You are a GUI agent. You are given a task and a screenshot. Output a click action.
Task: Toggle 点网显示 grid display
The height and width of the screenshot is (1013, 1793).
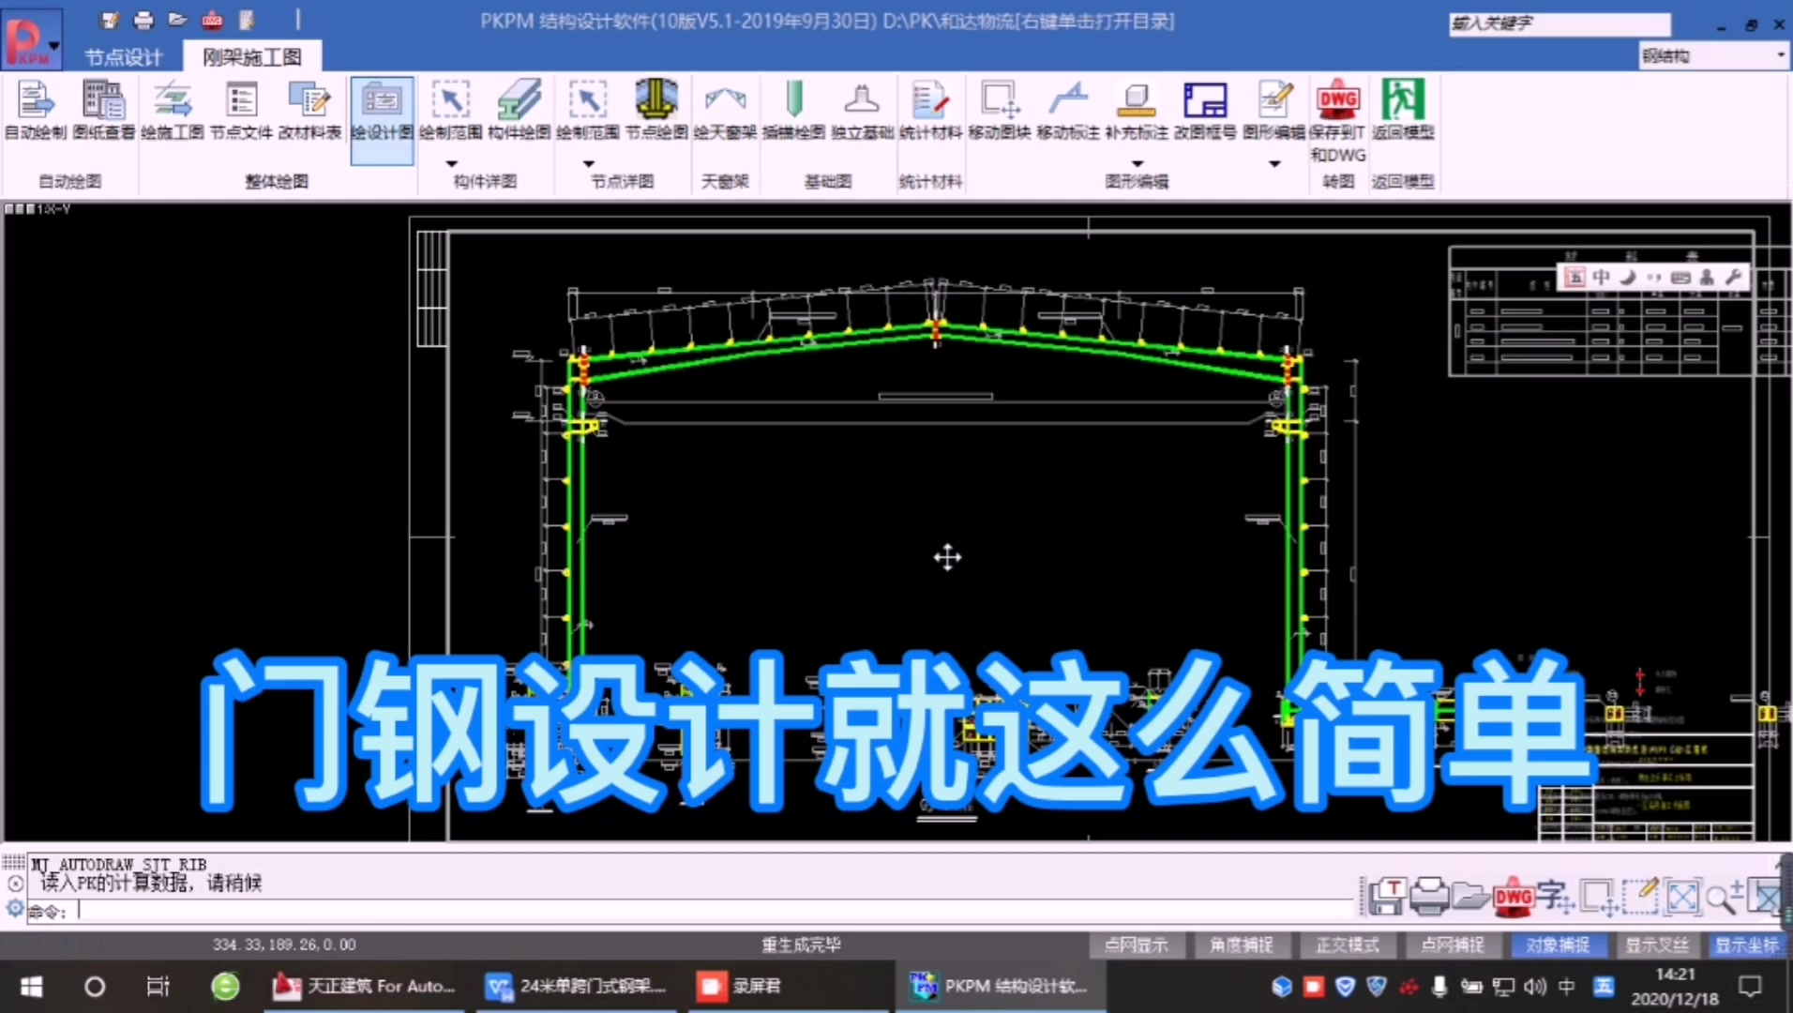[1137, 945]
